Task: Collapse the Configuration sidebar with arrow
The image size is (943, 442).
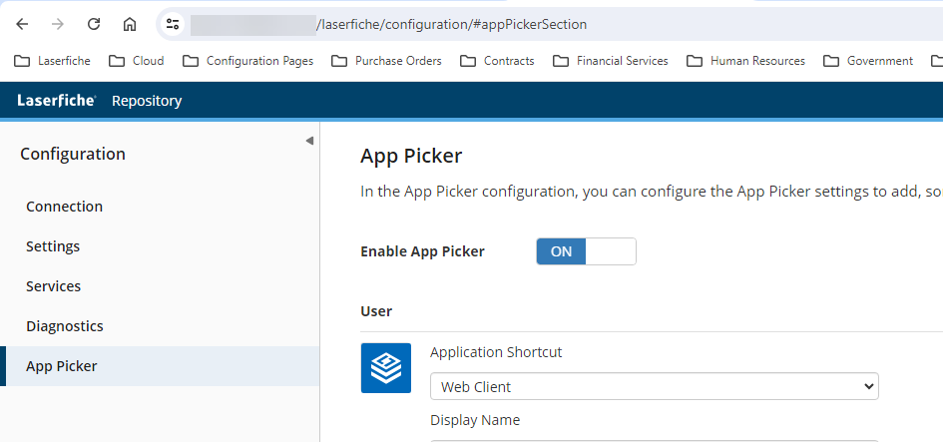Action: tap(309, 141)
